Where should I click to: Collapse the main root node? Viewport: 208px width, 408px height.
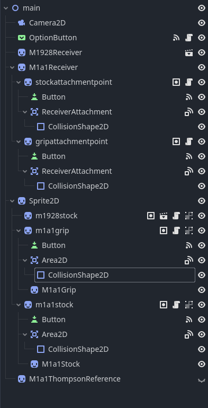[x=6, y=8]
